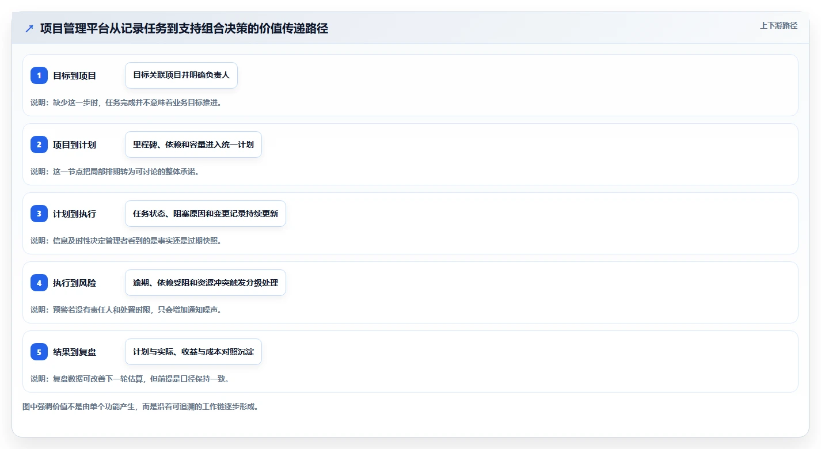Click the main title 项目管理平台从记录任务到支持组合决策的价值传递路径

(x=184, y=28)
